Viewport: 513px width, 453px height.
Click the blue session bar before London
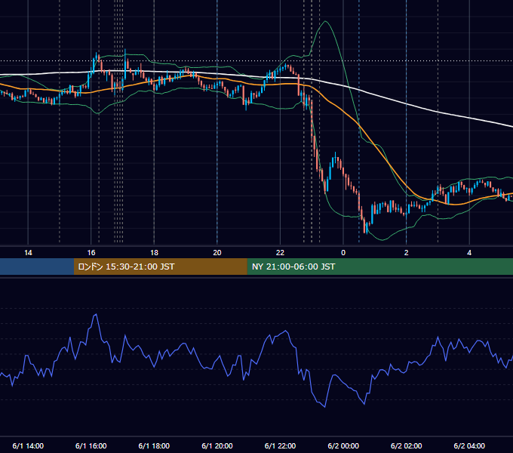(37, 267)
